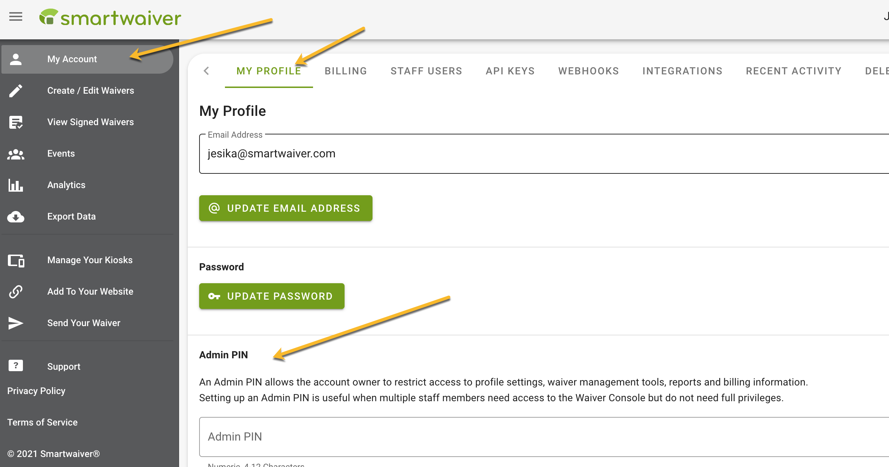Viewport: 889px width, 467px height.
Task: Click the My Account sidebar icon
Action: pyautogui.click(x=15, y=59)
